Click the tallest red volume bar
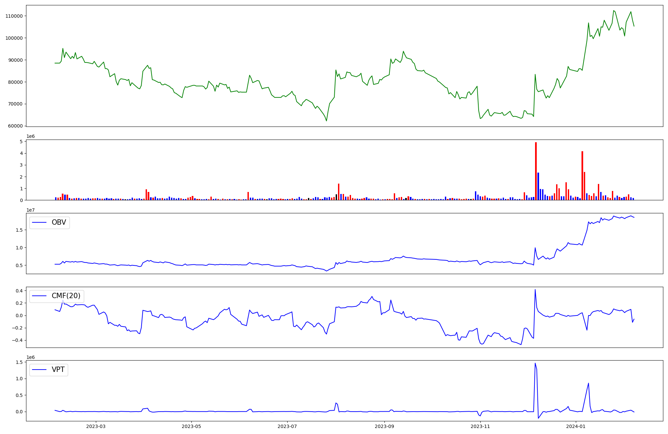Viewport: 668px width, 434px height. (536, 171)
